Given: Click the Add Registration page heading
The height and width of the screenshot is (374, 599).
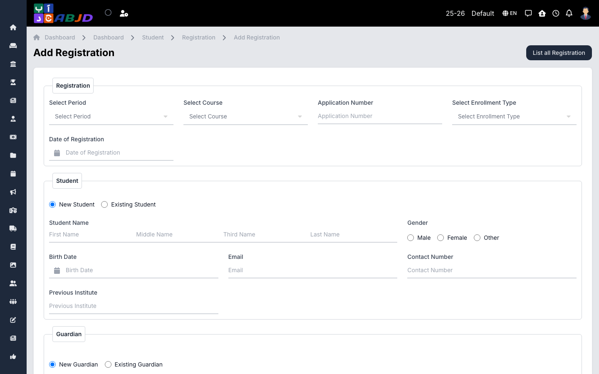Looking at the screenshot, I should 74,53.
